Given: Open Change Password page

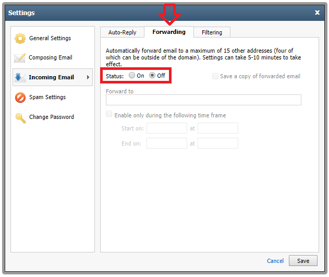Looking at the screenshot, I should pyautogui.click(x=52, y=117).
